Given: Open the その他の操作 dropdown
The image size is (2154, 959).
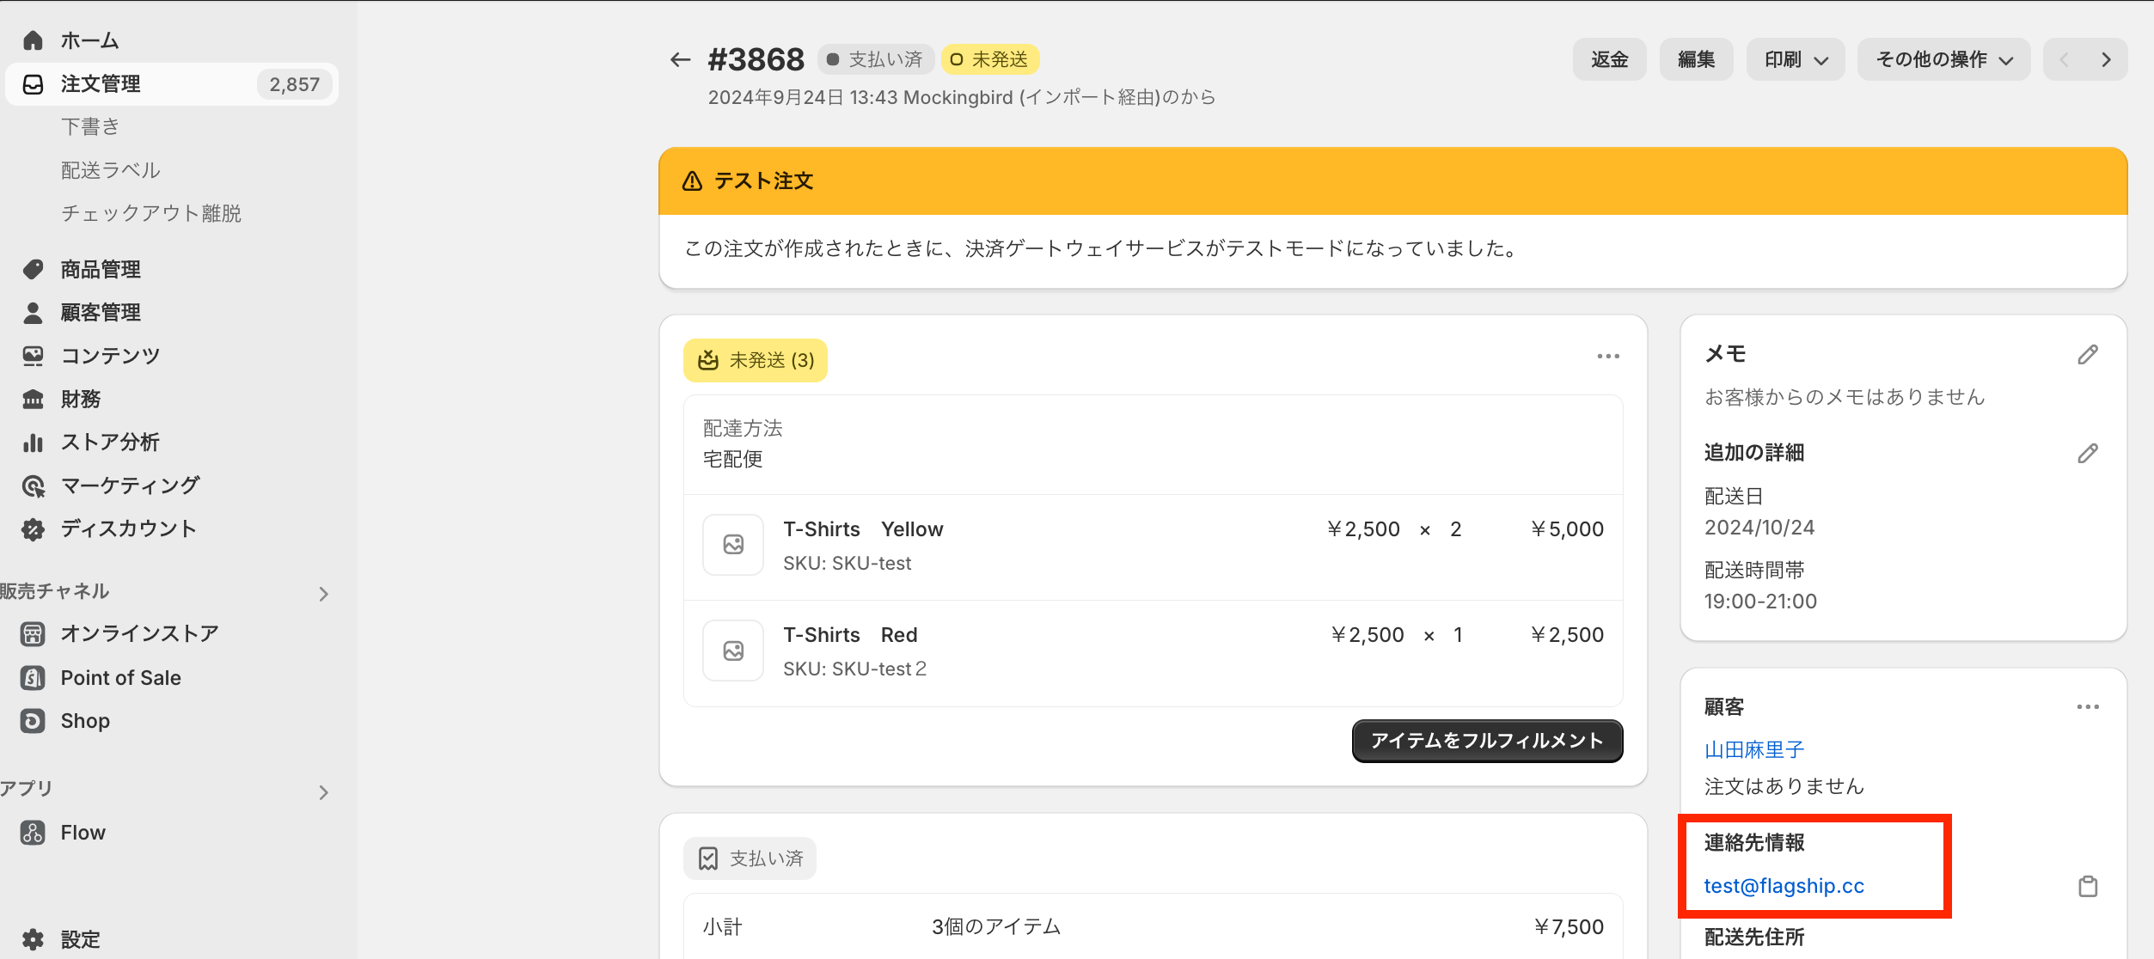Looking at the screenshot, I should 1943,59.
